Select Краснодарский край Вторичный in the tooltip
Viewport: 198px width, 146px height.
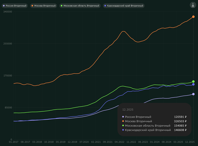pos(148,130)
